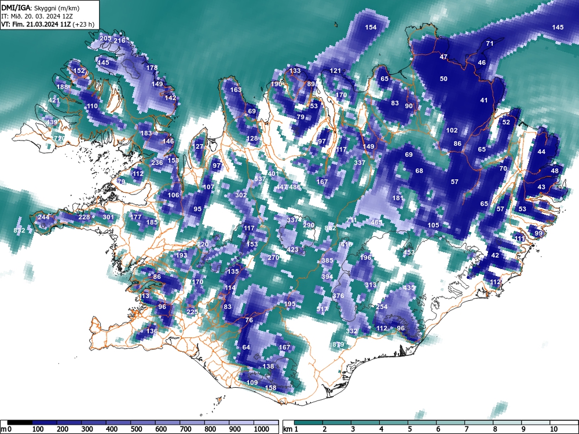The width and height of the screenshot is (579, 434).
Task: Click the visibility value '879'
Action: pos(338,345)
